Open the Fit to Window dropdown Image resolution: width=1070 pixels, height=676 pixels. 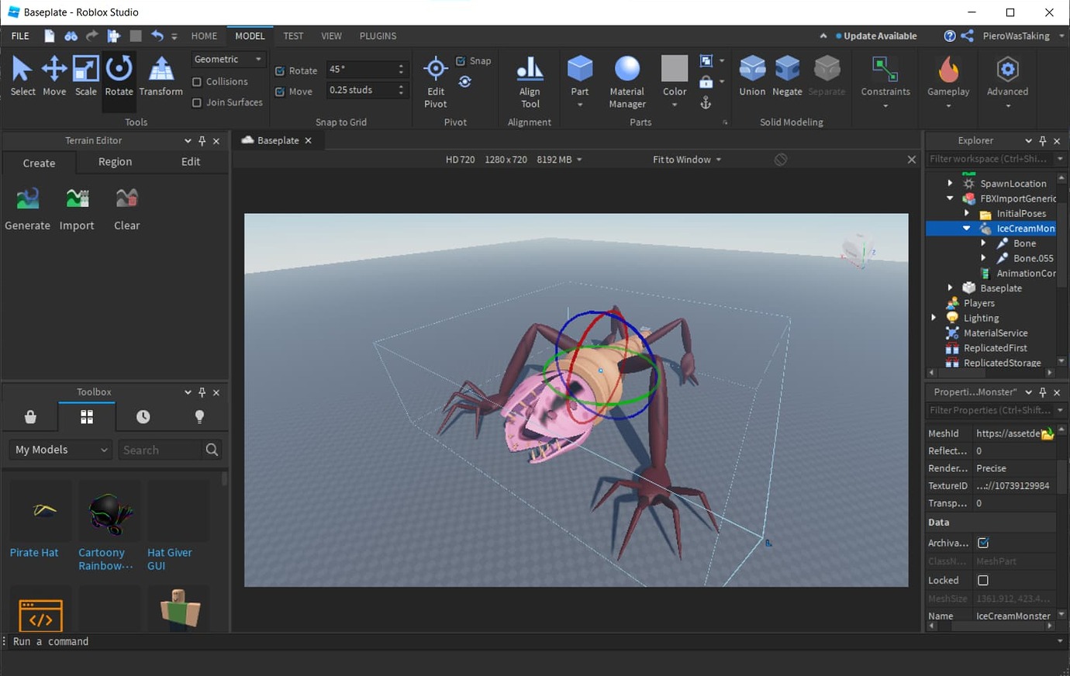tap(687, 160)
